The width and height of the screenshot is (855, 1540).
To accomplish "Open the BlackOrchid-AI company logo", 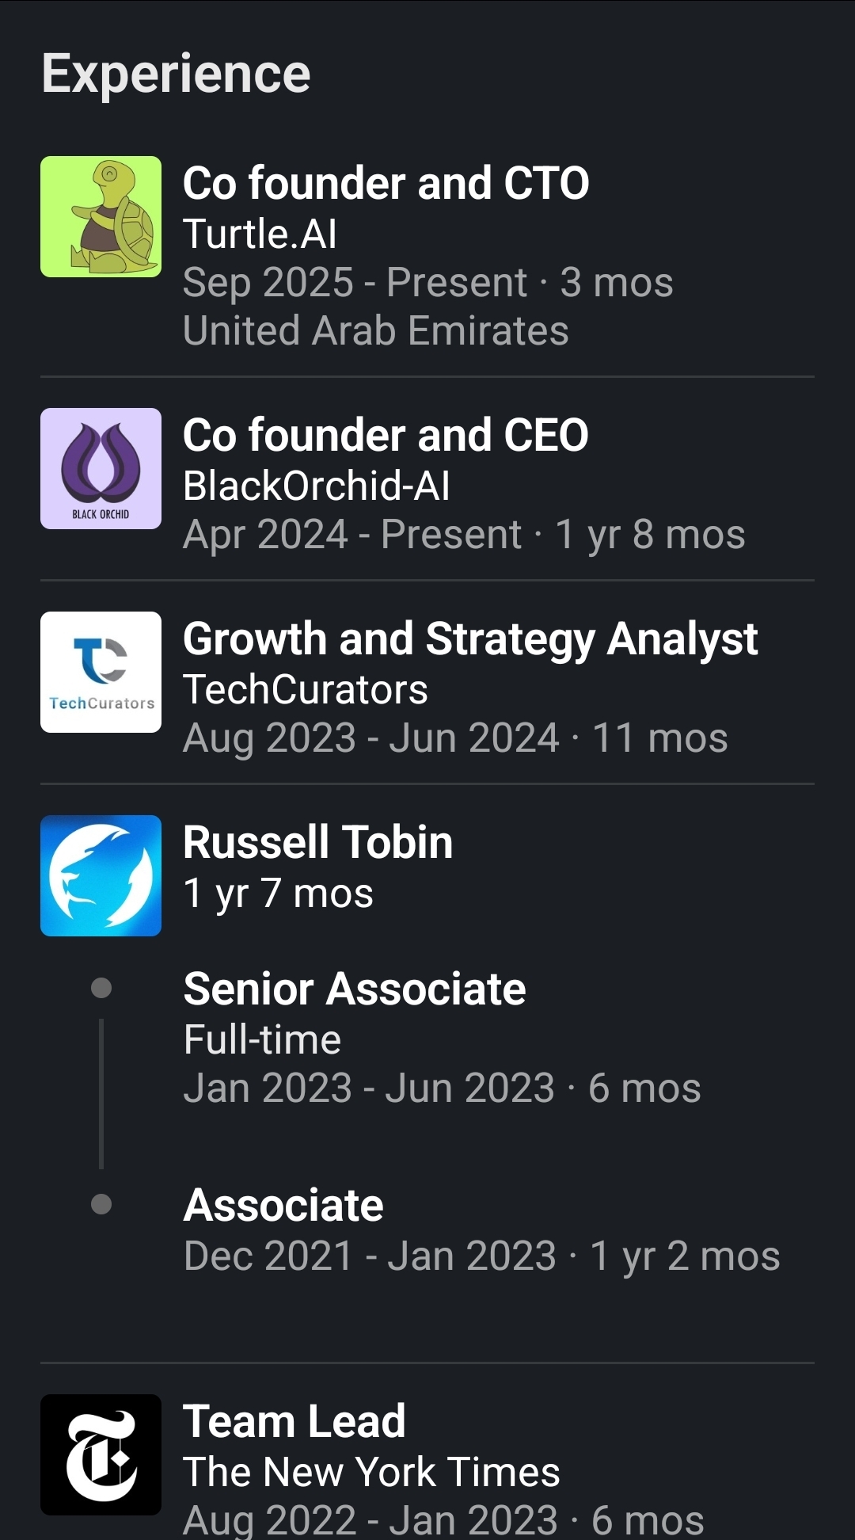I will (101, 468).
